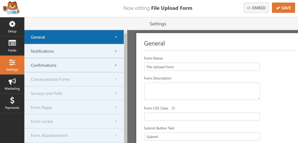Open the Payments dollar icon
The width and height of the screenshot is (298, 143).
point(12,100)
